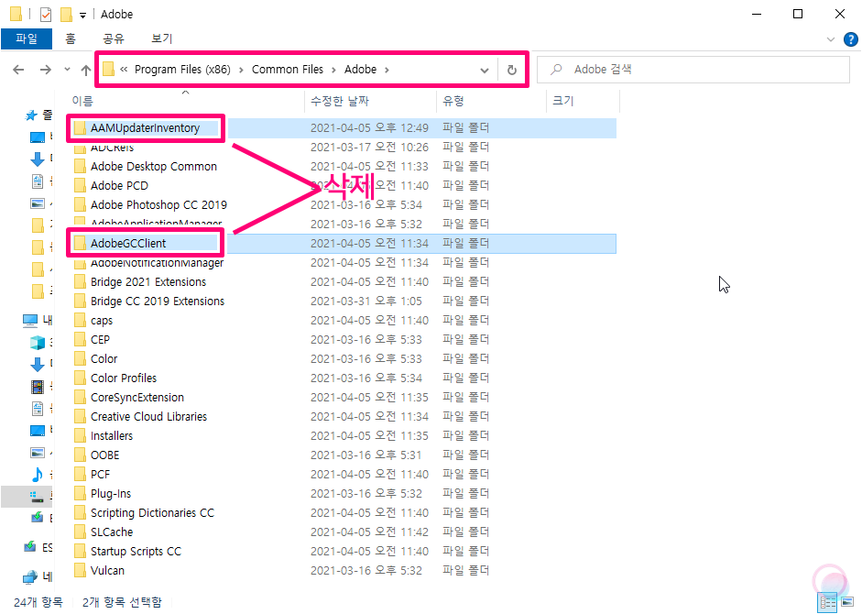Open Quick access star in navigation pane
Image resolution: width=862 pixels, height=614 pixels.
(31, 115)
